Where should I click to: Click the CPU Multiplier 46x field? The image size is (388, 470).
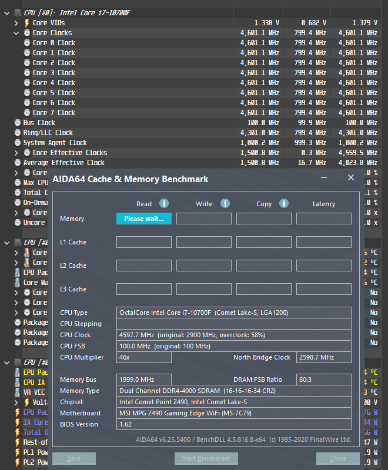[144, 357]
